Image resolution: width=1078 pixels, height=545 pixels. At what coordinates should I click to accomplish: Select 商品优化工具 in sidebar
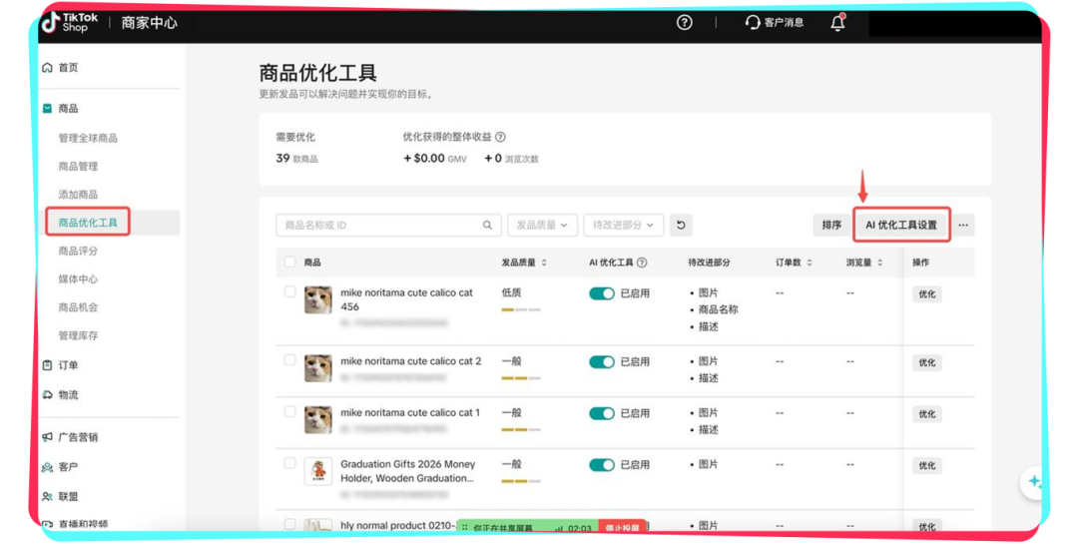pos(88,223)
